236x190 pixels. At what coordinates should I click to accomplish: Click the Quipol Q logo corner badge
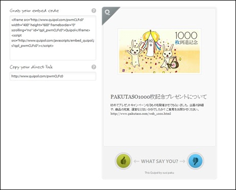pyautogui.click(x=108, y=13)
